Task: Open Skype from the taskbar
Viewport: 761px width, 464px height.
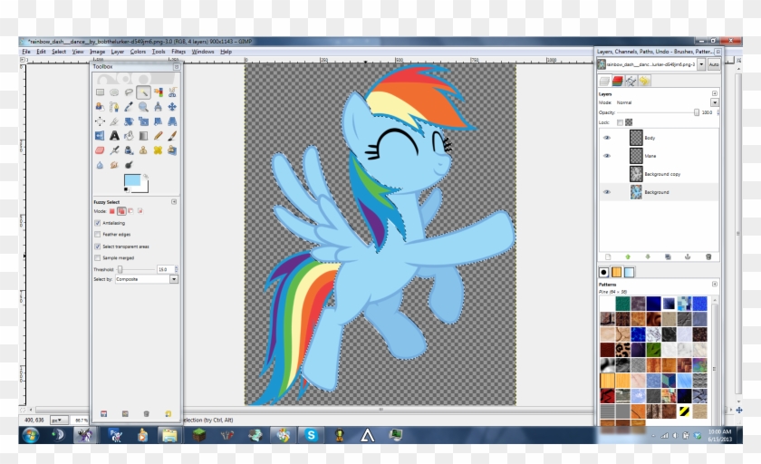Action: 311,435
